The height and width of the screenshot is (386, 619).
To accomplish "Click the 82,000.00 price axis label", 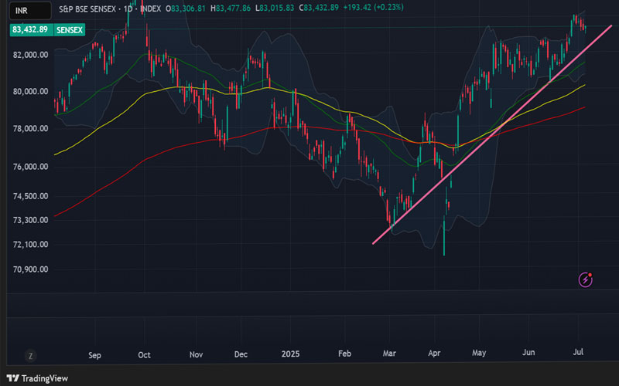I will [x=31, y=55].
